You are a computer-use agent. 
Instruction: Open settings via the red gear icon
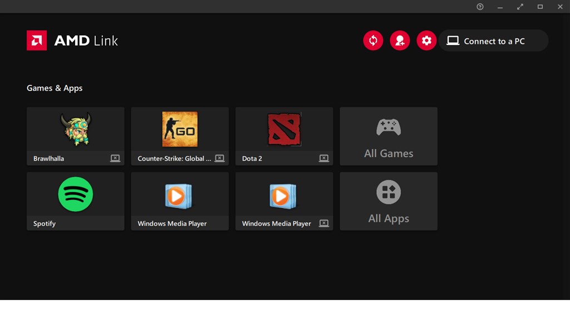426,40
